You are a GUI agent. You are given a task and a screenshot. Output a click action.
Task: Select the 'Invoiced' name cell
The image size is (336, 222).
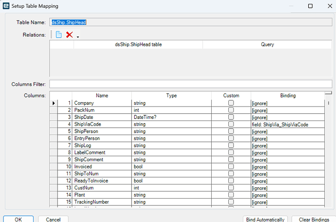102,166
